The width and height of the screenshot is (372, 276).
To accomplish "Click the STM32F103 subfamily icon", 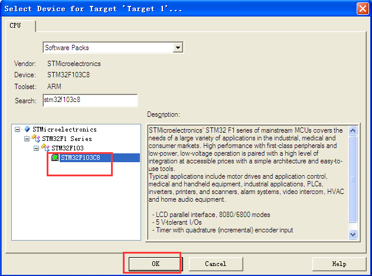I will 45,147.
